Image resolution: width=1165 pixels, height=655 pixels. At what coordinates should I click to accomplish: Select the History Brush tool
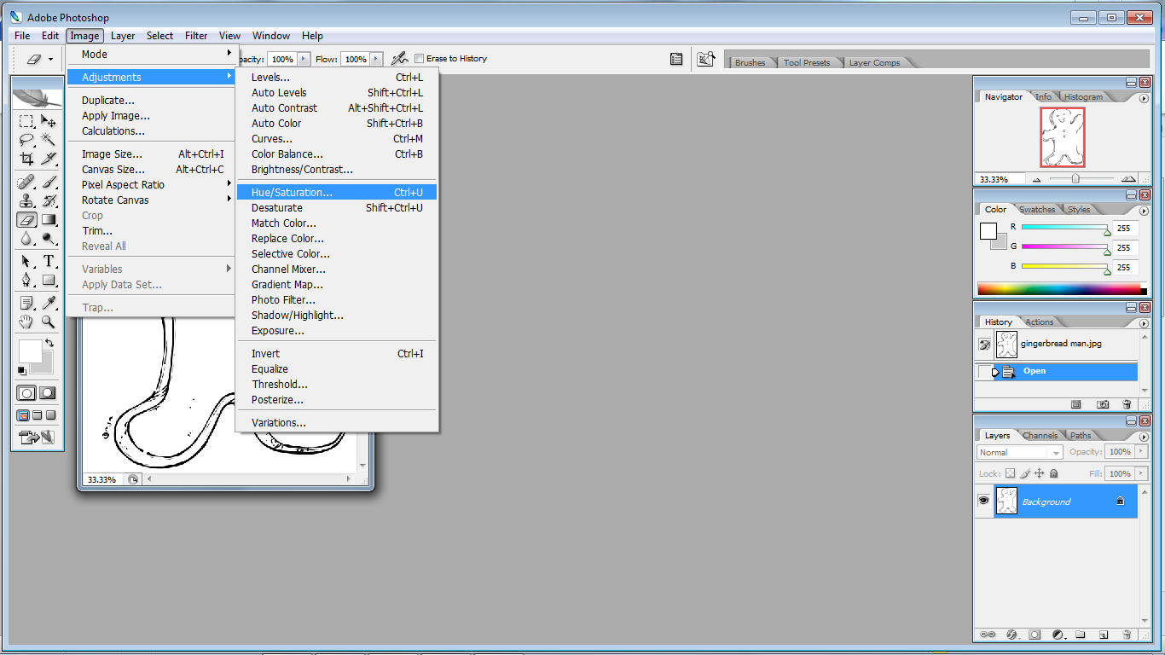(x=49, y=201)
